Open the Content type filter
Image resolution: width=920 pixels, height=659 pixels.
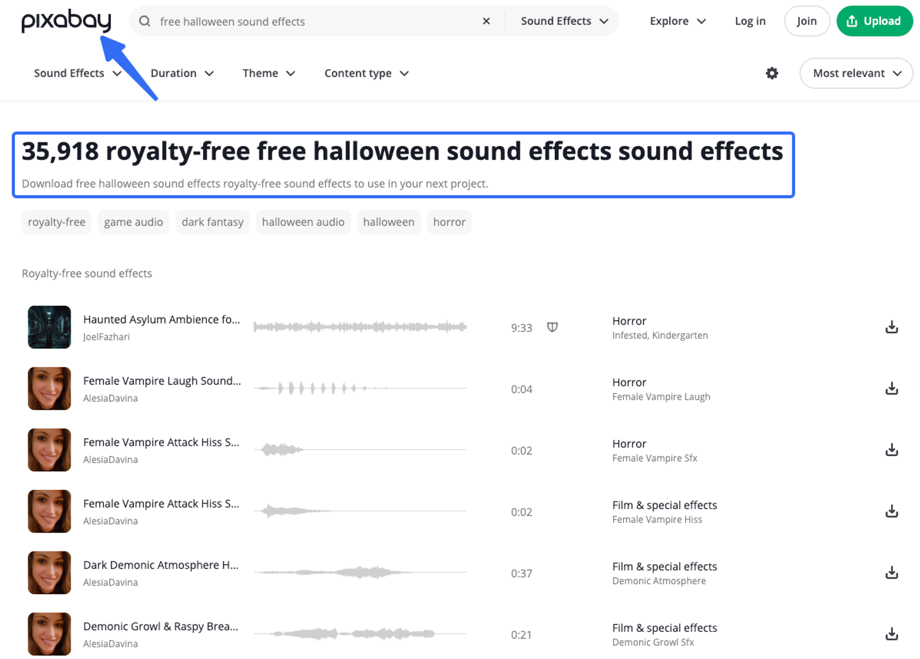pyautogui.click(x=366, y=73)
